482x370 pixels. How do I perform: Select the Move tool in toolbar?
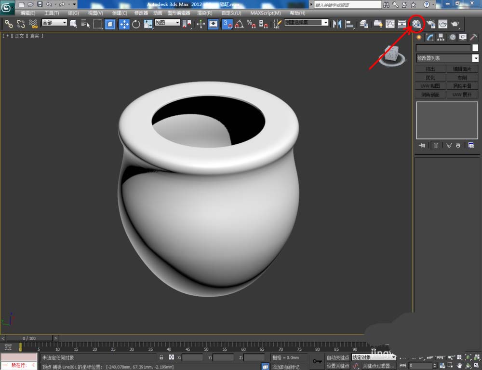click(124, 24)
